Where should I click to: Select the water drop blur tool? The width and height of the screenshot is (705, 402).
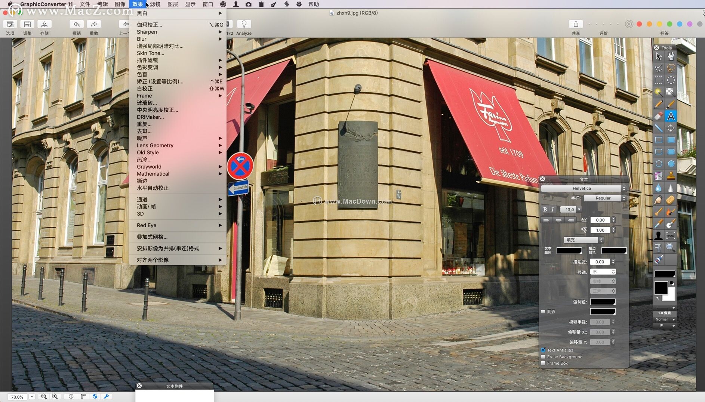659,188
